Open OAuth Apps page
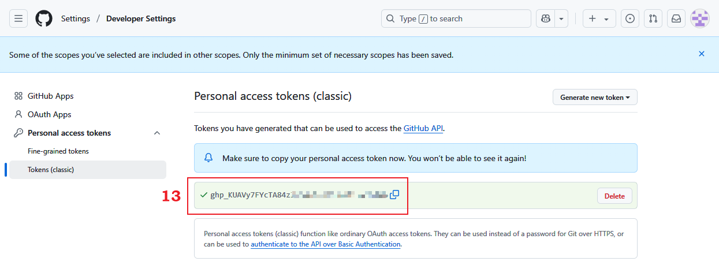719x265 pixels. tap(50, 114)
